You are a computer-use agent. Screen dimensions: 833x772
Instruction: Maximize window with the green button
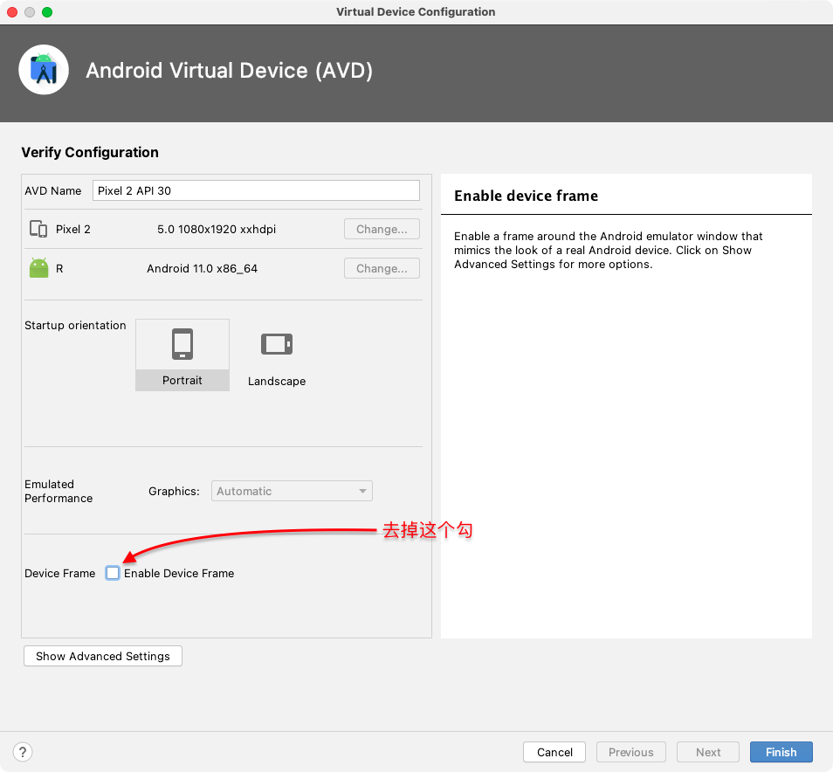point(47,12)
